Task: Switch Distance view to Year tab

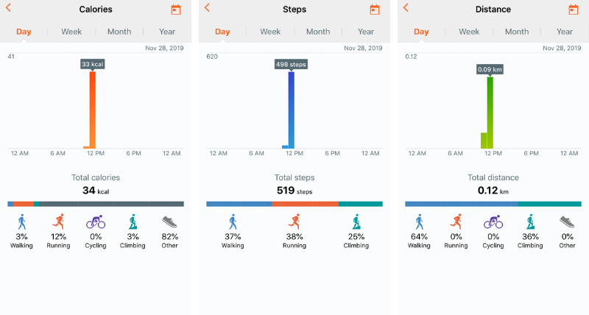Action: pyautogui.click(x=565, y=32)
